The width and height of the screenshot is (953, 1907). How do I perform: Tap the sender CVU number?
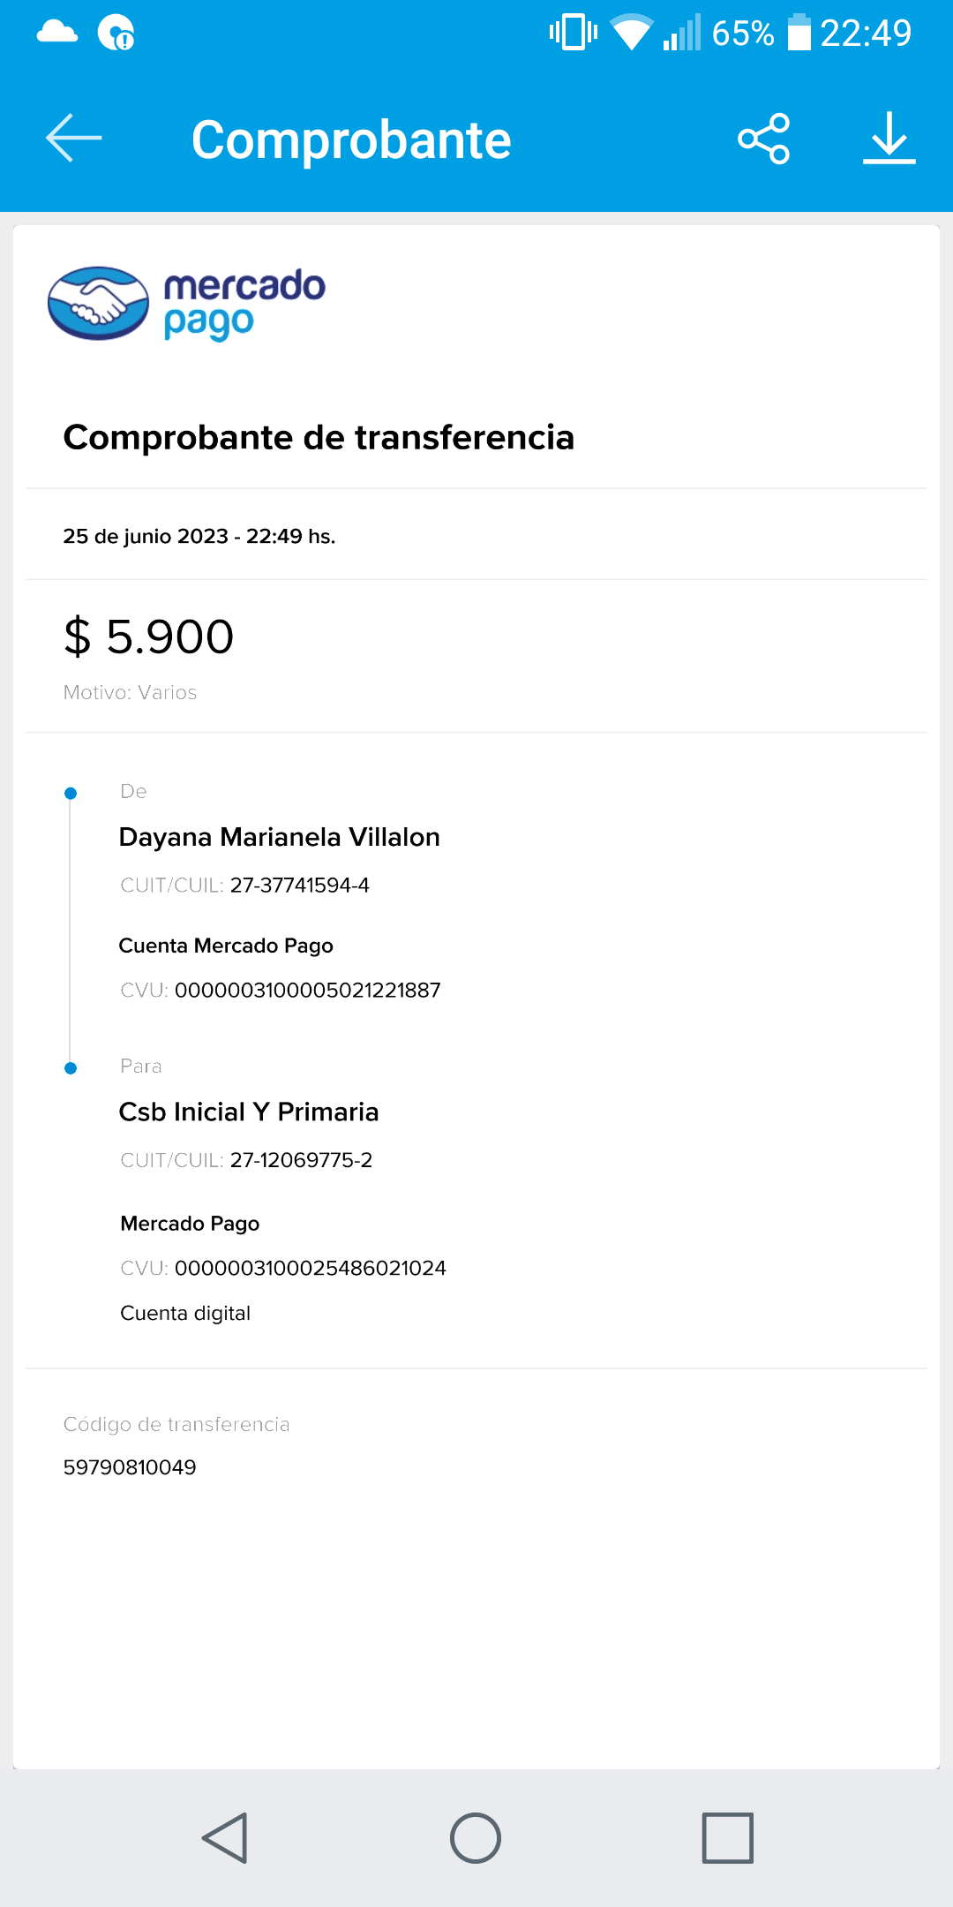point(307,991)
